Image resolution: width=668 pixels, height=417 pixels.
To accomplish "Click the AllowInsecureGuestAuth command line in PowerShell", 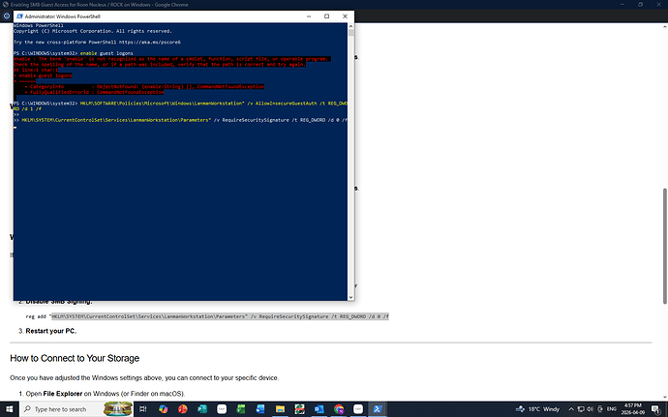I will click(180, 106).
